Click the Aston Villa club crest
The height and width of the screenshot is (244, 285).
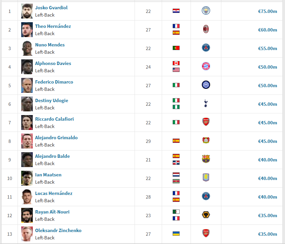coord(206,177)
